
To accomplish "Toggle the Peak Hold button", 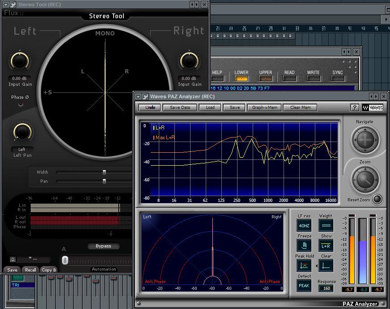I will point(304,266).
